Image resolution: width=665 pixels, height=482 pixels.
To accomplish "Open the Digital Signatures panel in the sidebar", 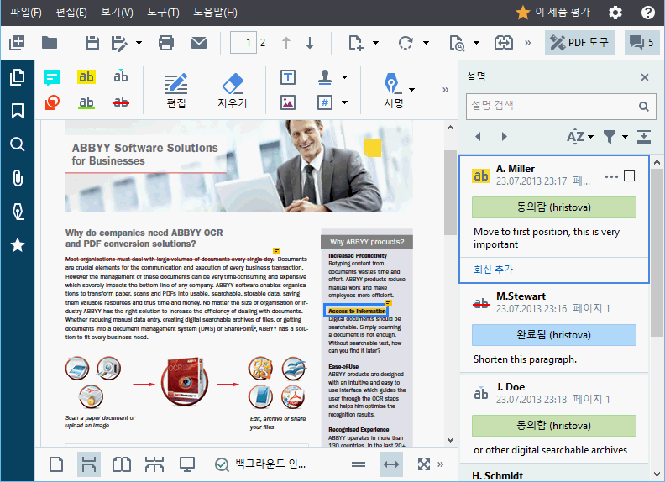I will pyautogui.click(x=18, y=212).
